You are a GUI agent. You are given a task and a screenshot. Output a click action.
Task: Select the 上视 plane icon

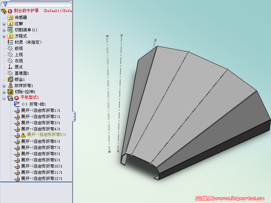pyautogui.click(x=10, y=55)
